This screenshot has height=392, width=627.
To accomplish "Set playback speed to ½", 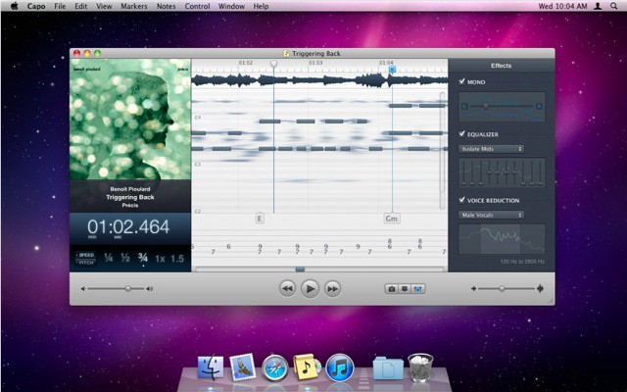I will (x=125, y=259).
